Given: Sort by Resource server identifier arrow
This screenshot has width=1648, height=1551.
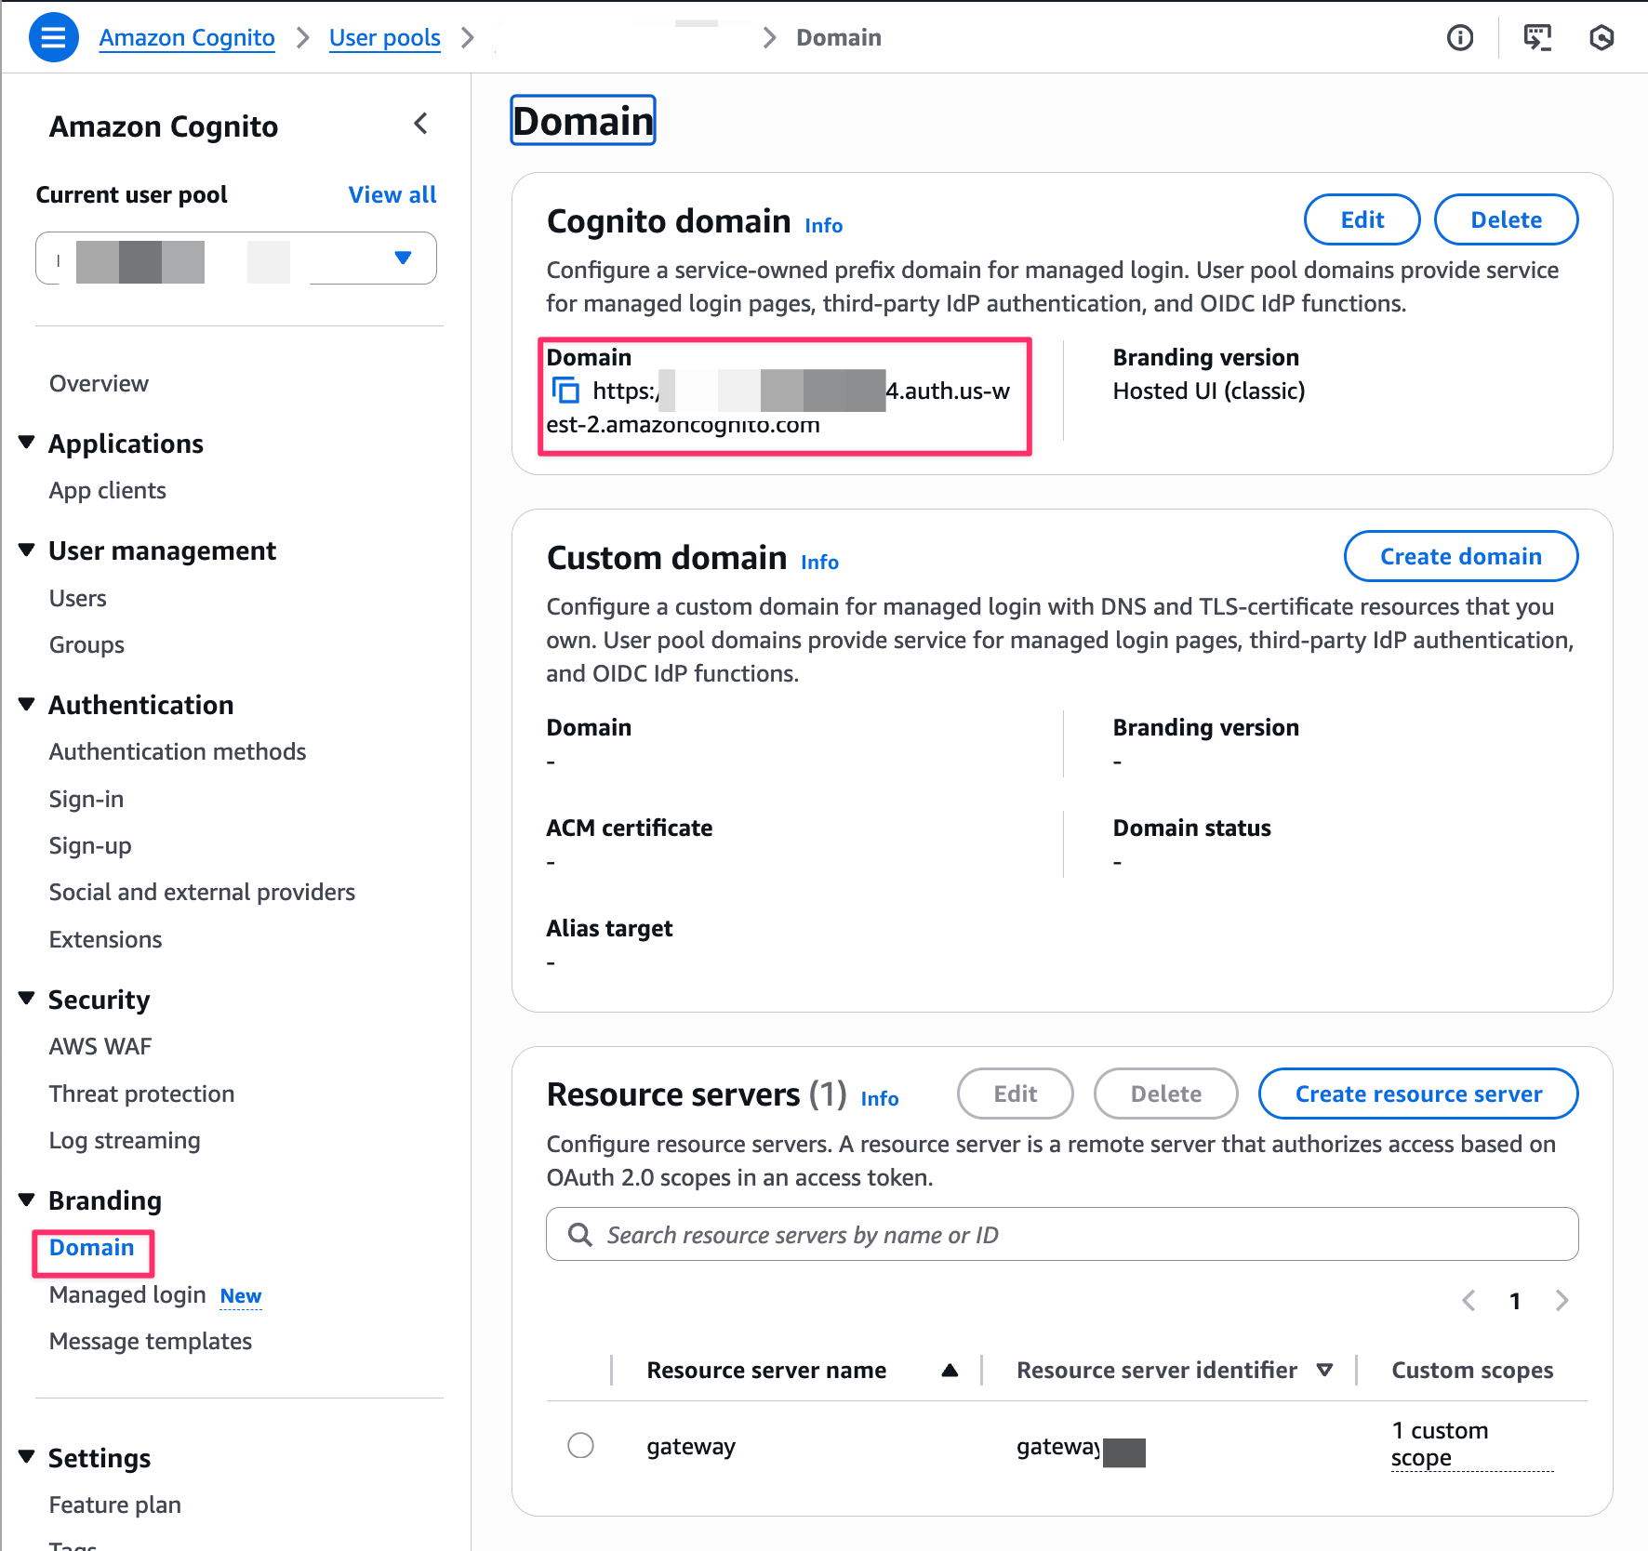Looking at the screenshot, I should [1325, 1371].
